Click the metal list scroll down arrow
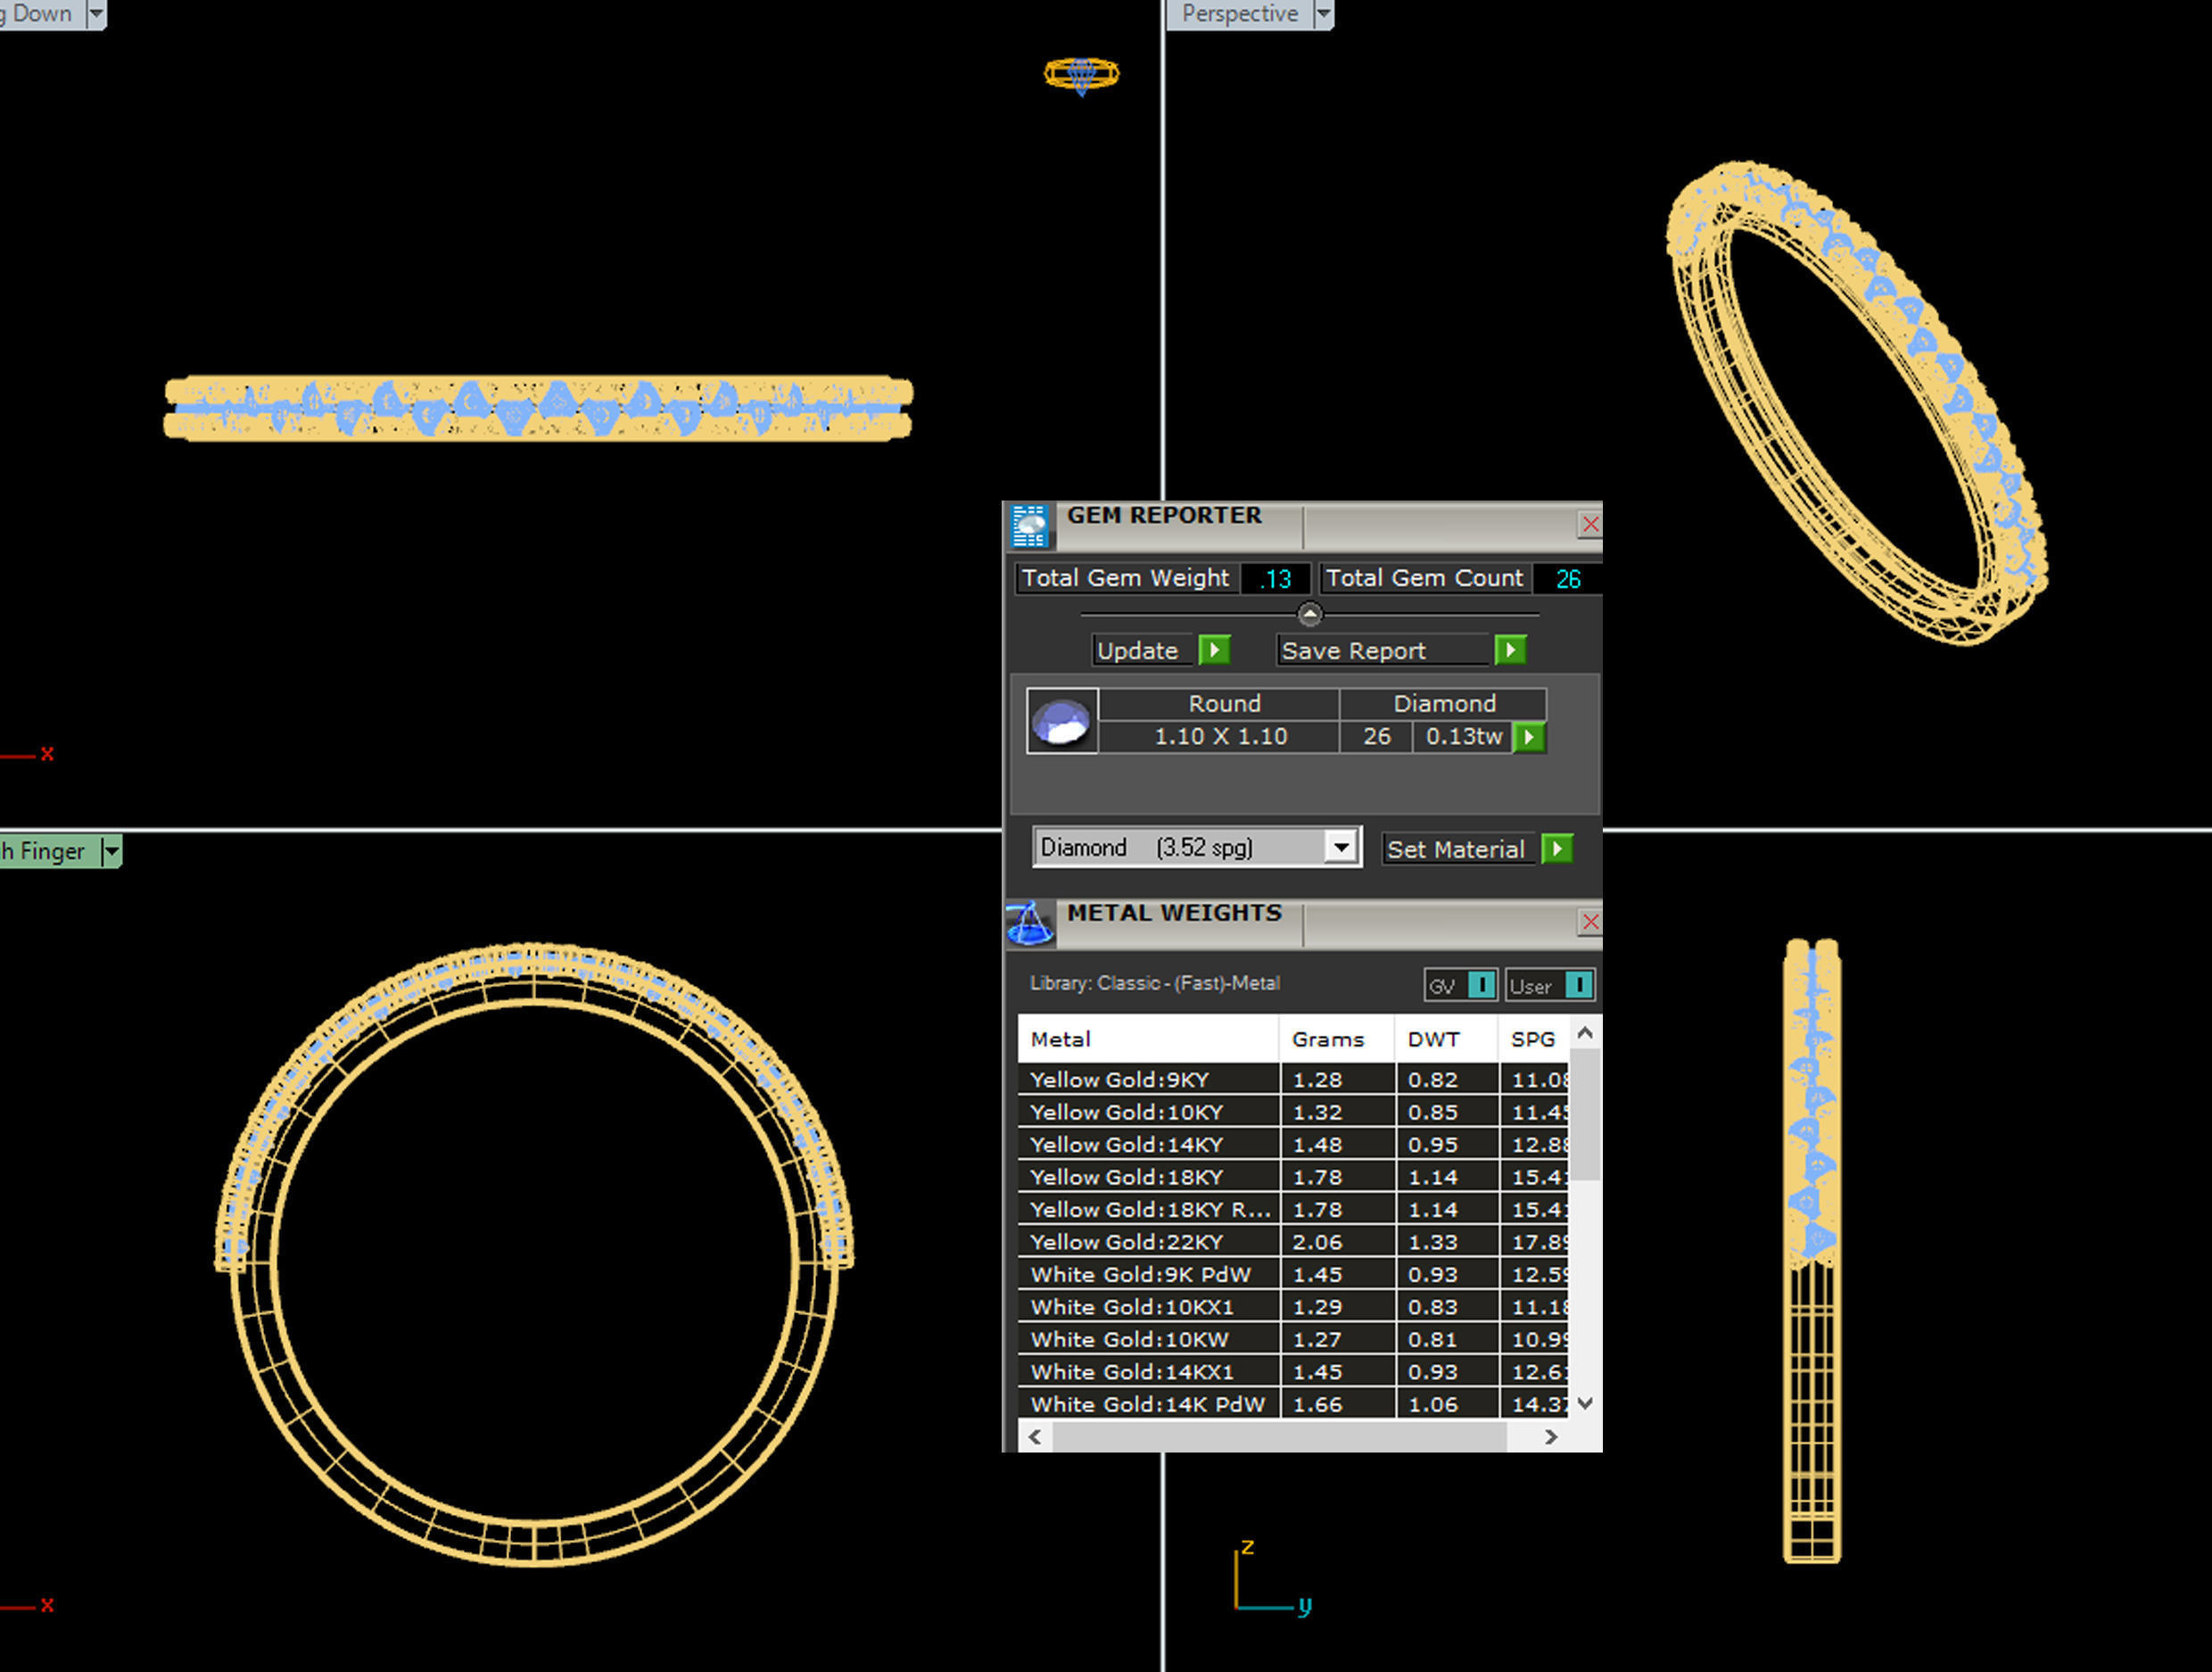The width and height of the screenshot is (2212, 1672). (x=1584, y=1403)
